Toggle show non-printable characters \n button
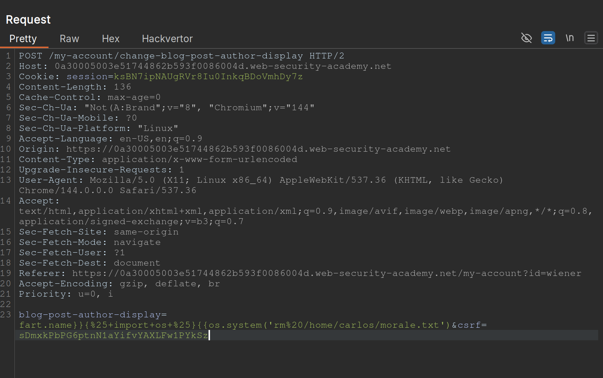 569,38
